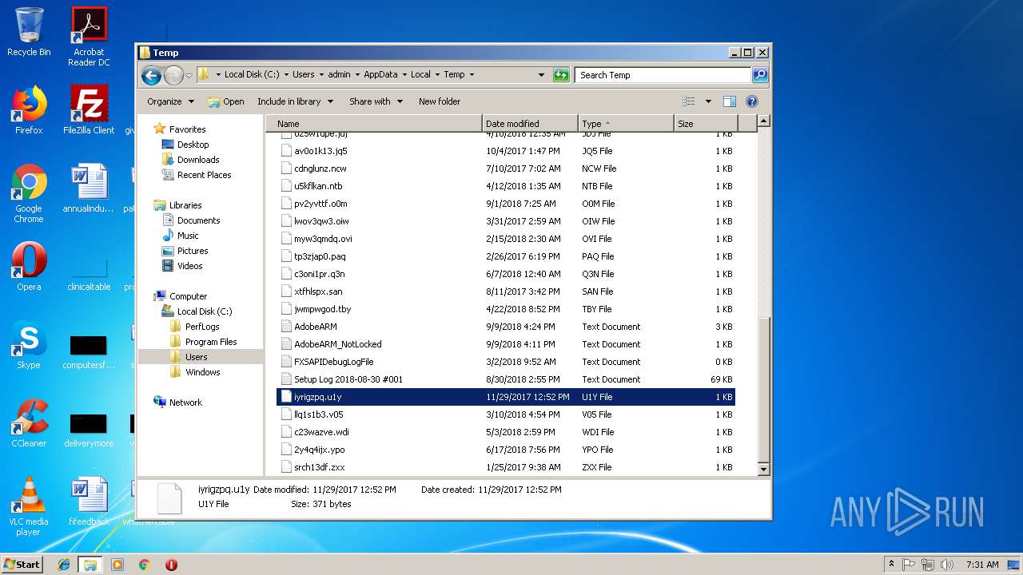Open Windows Media Player from taskbar
Viewport: 1023px width, 575px height.
[117, 565]
